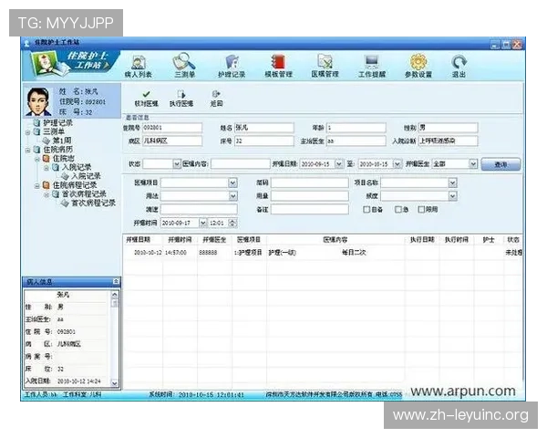Sort by the 开嘱时间 column header
The width and height of the screenshot is (547, 438).
click(180, 240)
